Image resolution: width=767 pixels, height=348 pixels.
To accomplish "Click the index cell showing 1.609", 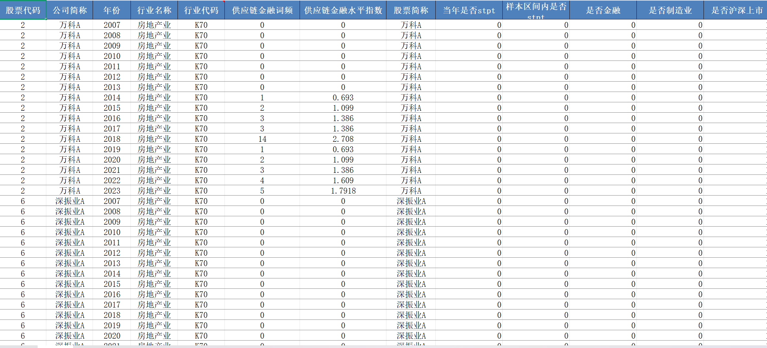I will point(343,180).
